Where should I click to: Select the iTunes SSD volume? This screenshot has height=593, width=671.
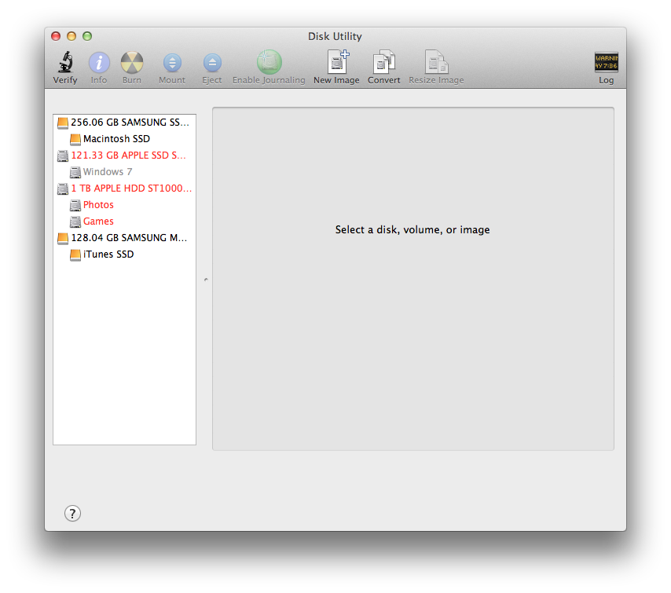tap(124, 254)
